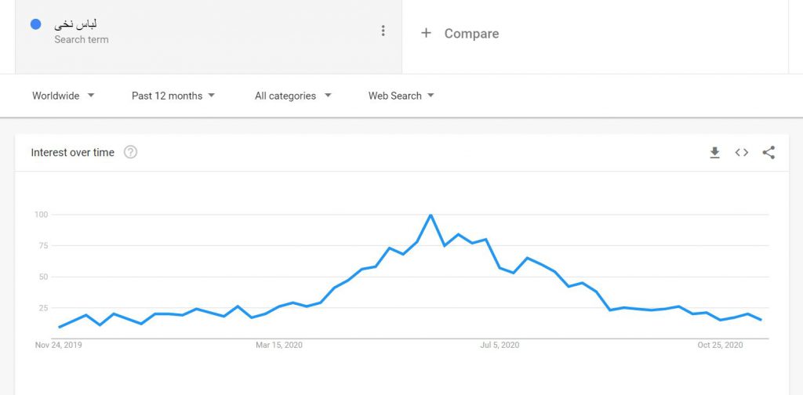Select the peak point at 100 on the chart
The width and height of the screenshot is (803, 395).
coord(431,215)
